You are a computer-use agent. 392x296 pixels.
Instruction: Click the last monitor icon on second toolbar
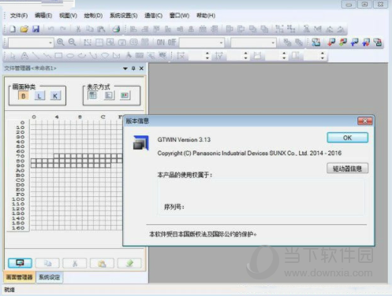click(378, 42)
